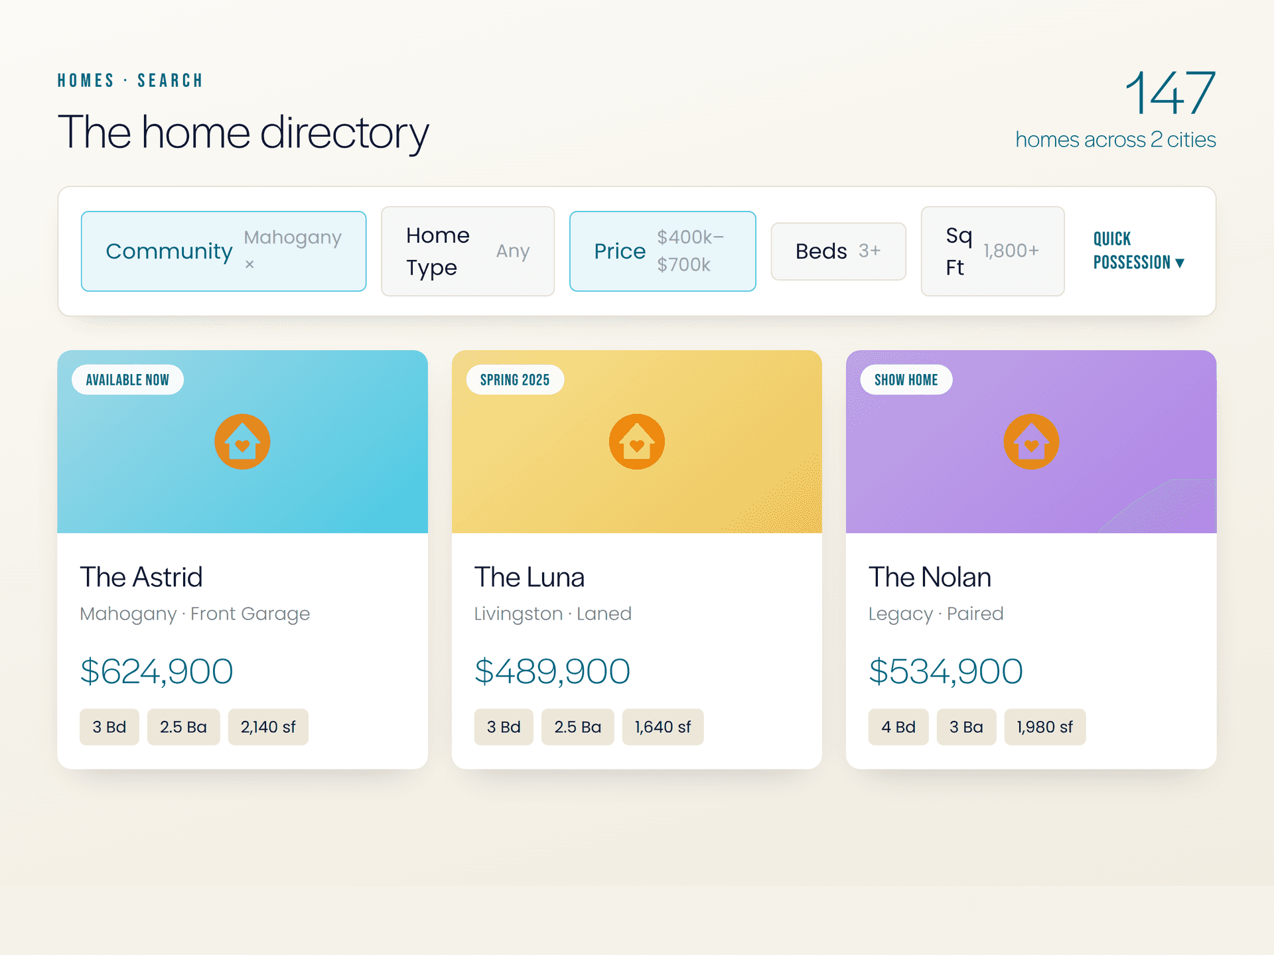Click The Nolan purple image thumbnail
Screen dimensions: 1274x955
(1031, 442)
